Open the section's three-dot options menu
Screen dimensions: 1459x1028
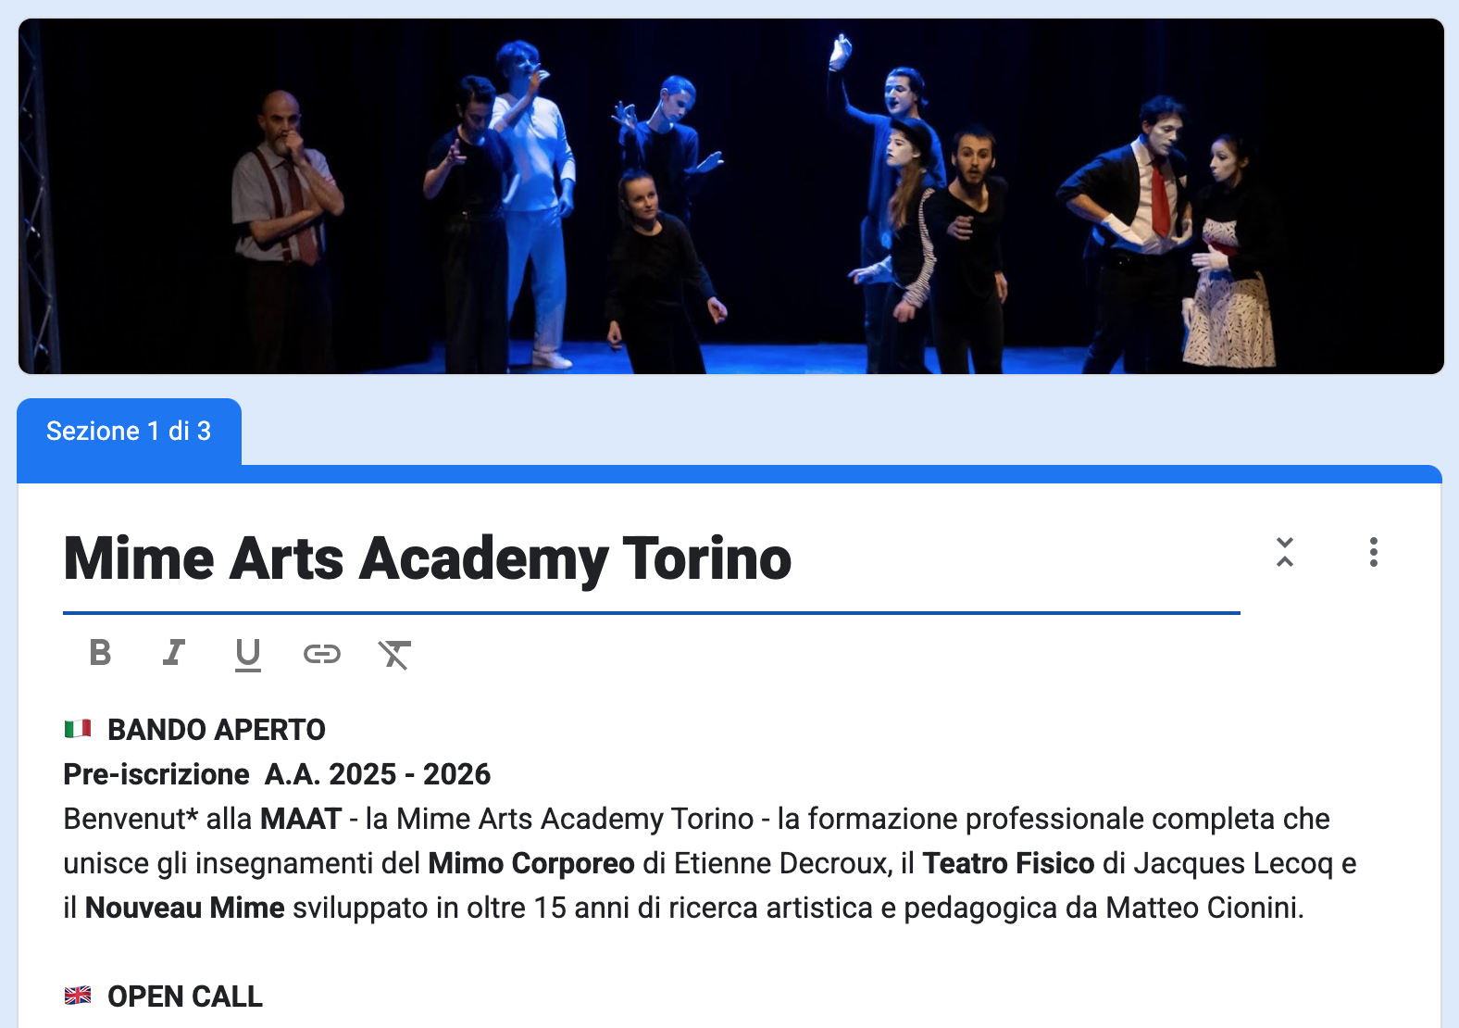[1374, 552]
